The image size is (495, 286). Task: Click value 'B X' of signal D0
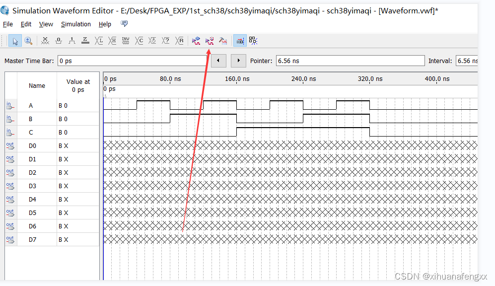[x=63, y=146]
